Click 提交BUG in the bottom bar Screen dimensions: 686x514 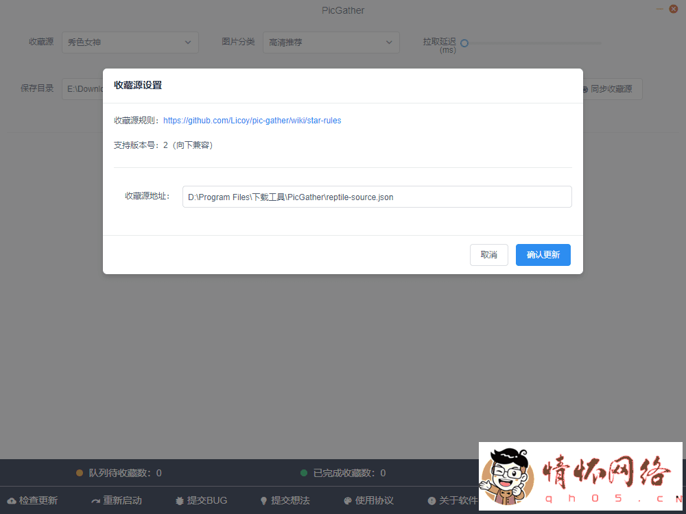point(201,500)
